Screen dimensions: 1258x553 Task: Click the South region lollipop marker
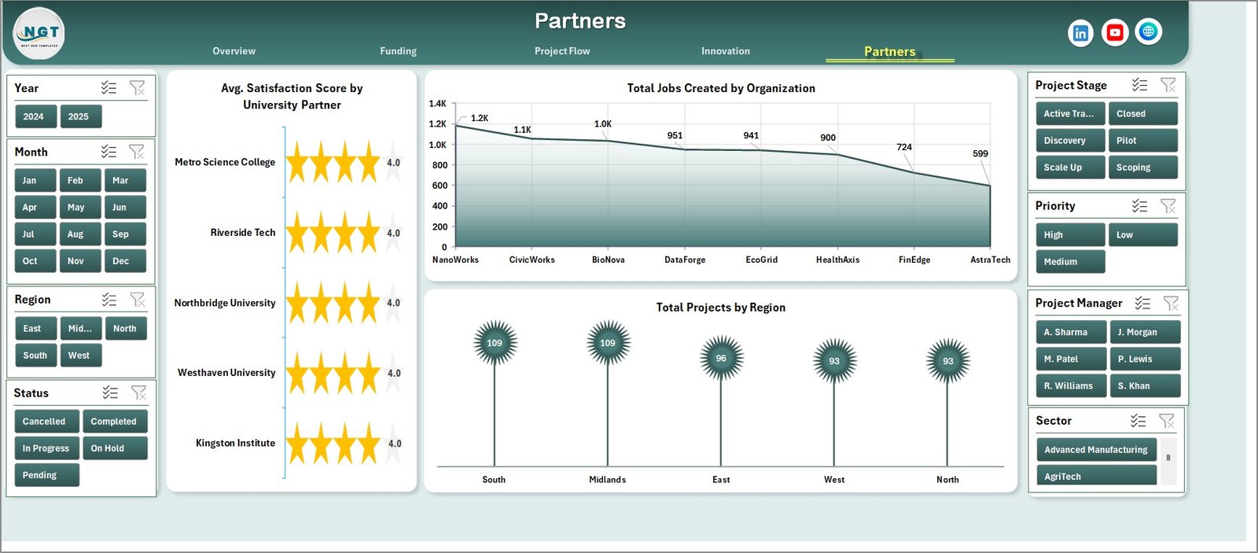(495, 343)
